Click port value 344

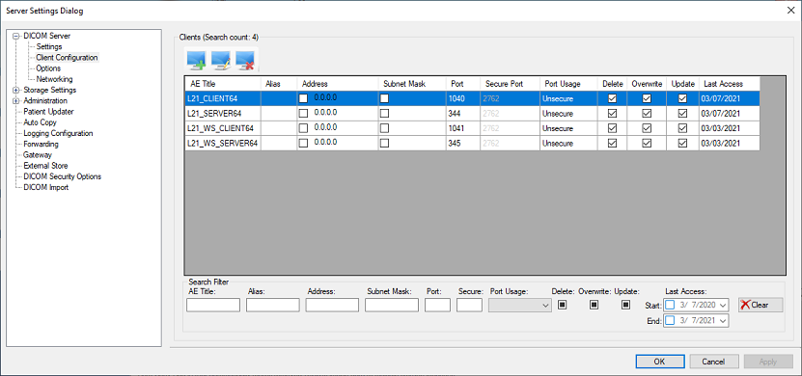455,114
